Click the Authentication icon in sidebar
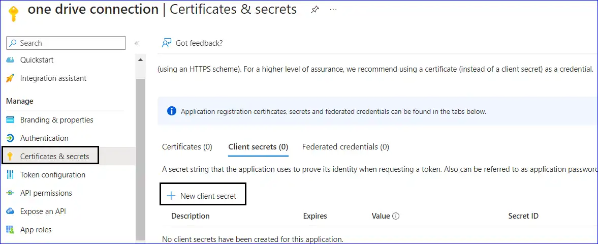598x244 pixels. click(x=10, y=138)
